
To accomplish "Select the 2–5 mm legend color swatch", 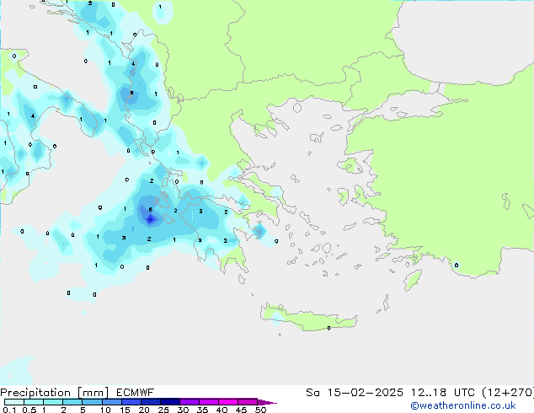I will [72, 402].
